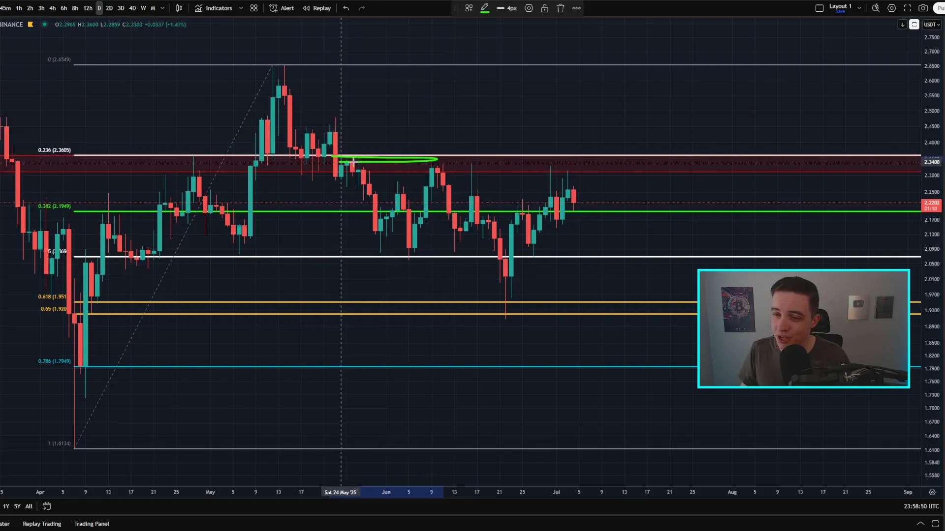Click the 23:58:50 UTC timezone clock

tap(921, 506)
